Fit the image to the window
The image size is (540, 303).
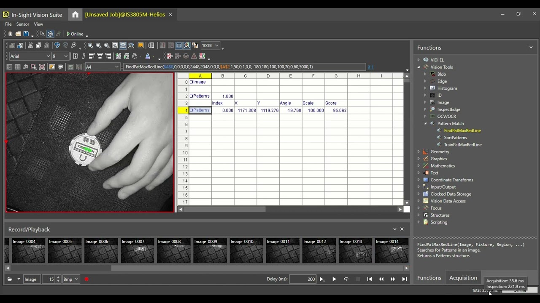(115, 45)
